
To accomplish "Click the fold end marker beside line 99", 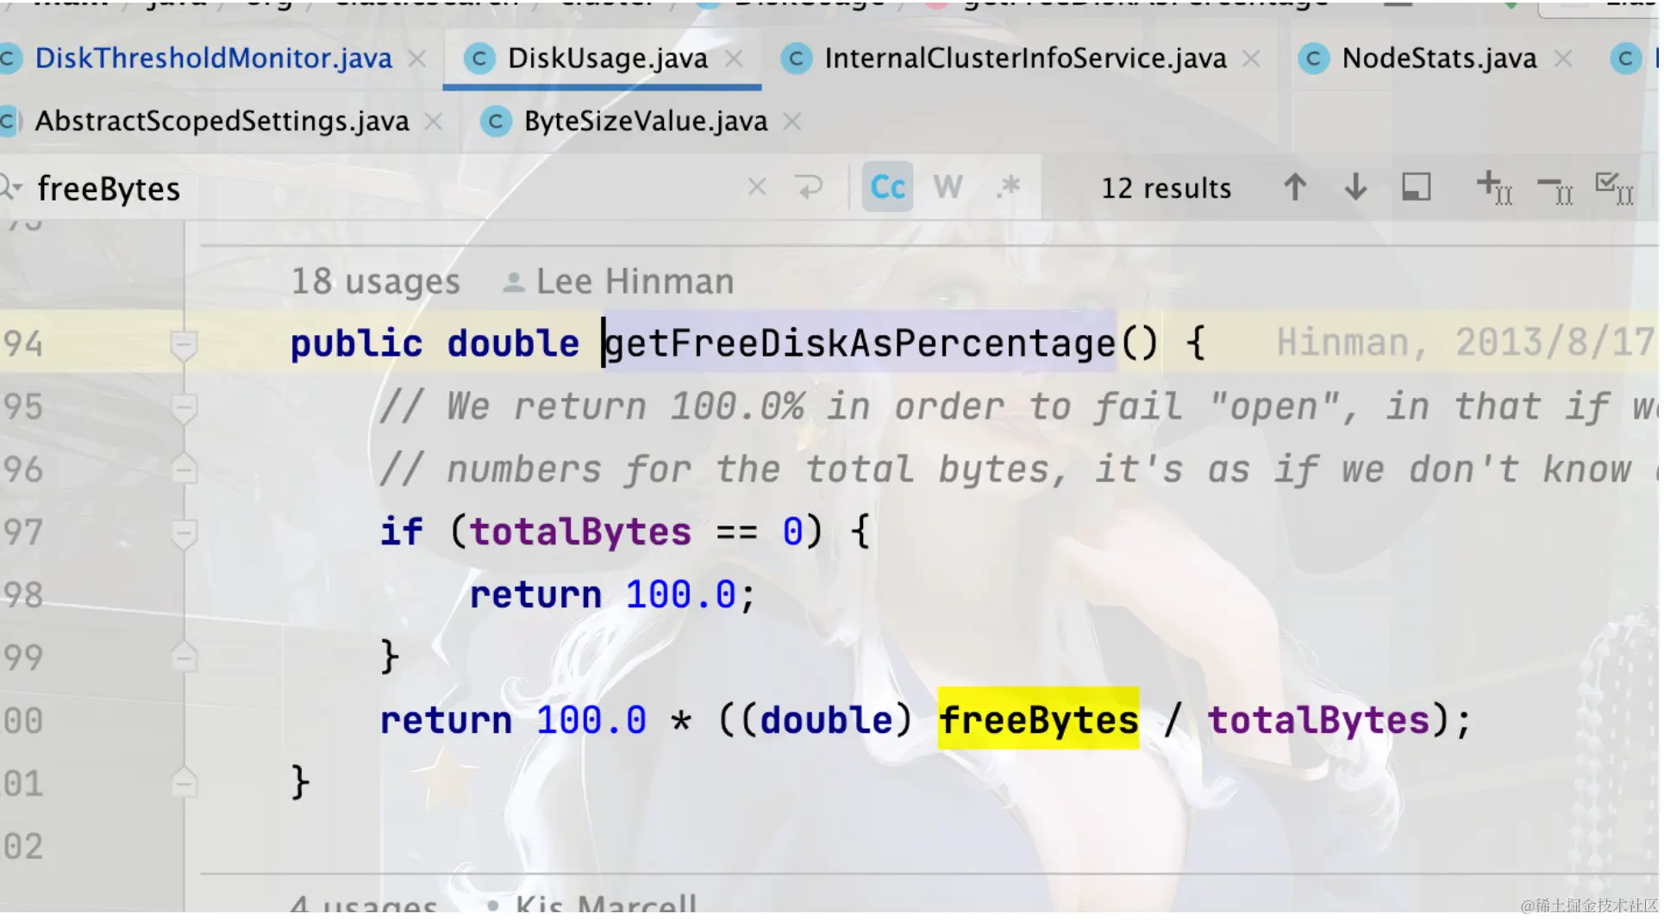I will coord(184,657).
